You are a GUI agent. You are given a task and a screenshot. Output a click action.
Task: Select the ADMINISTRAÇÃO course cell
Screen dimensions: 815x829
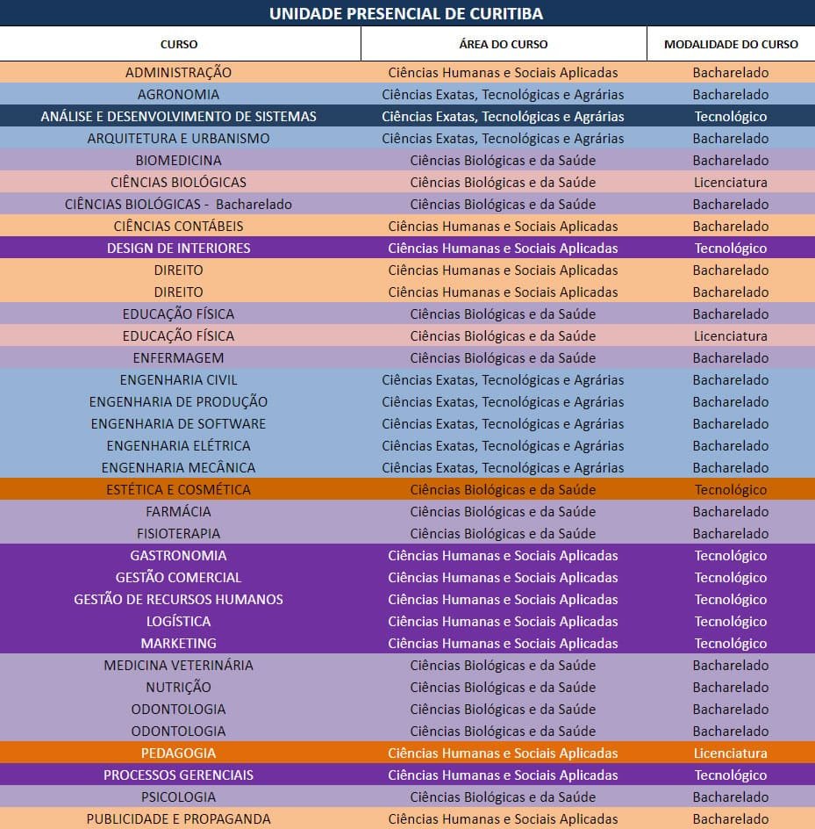(x=179, y=72)
